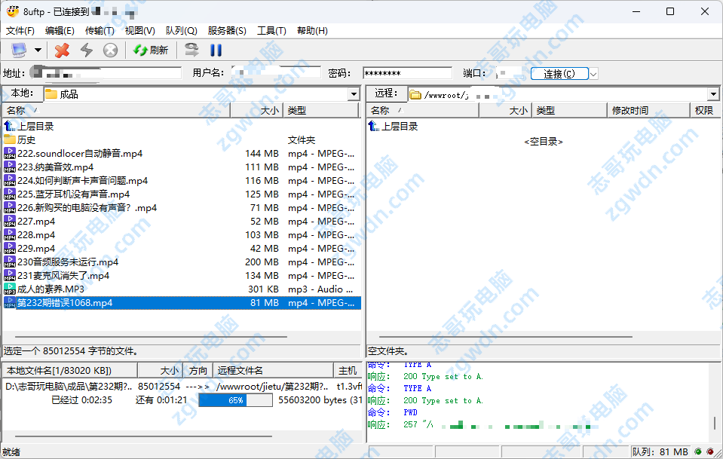Click the green refresh arrows icon
The height and width of the screenshot is (459, 723).
(150, 50)
